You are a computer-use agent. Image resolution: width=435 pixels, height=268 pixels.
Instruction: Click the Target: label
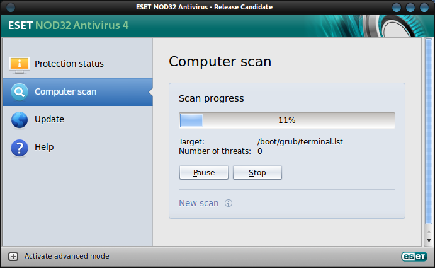[191, 142]
